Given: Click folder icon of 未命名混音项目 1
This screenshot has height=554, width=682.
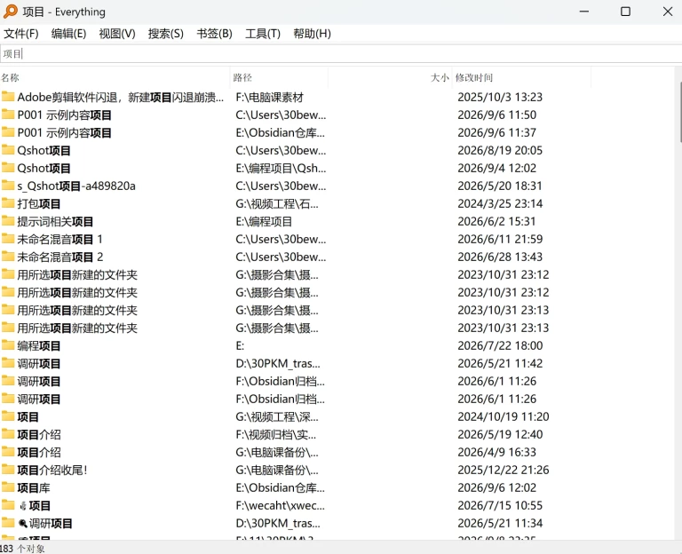Looking at the screenshot, I should (x=8, y=238).
